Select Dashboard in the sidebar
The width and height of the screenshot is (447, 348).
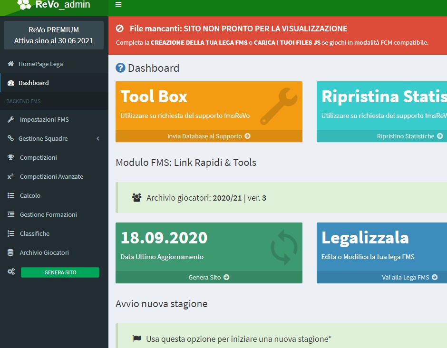coord(33,82)
